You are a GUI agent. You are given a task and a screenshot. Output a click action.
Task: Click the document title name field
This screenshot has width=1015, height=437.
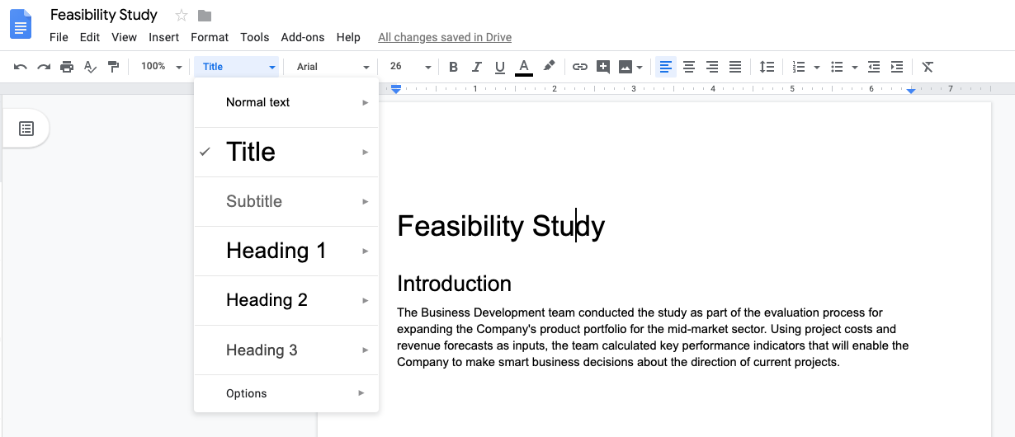pyautogui.click(x=104, y=15)
